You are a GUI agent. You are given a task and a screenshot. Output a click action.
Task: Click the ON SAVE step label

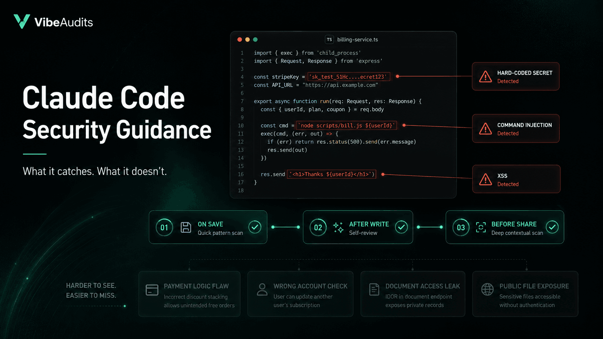[x=210, y=224]
